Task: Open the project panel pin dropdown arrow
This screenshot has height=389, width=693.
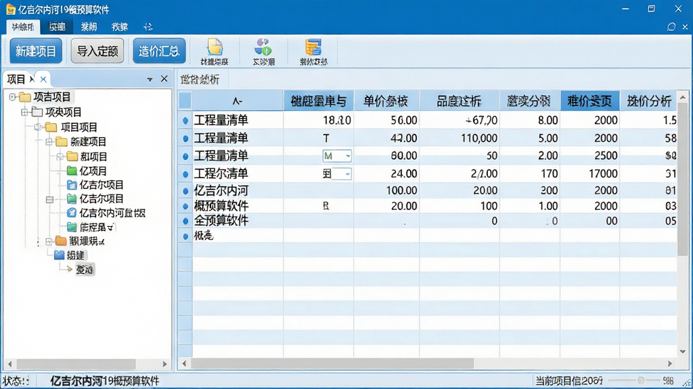Action: click(x=150, y=80)
